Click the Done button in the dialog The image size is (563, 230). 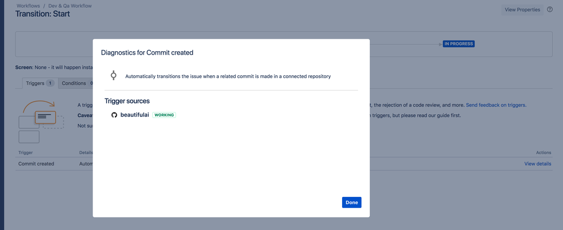[352, 202]
